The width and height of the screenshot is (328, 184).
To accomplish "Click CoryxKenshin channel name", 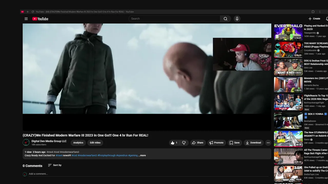I will [310, 50].
